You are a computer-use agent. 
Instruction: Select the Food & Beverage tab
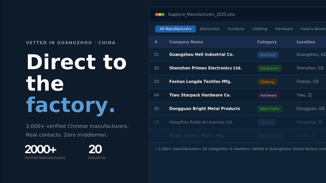pos(313,29)
